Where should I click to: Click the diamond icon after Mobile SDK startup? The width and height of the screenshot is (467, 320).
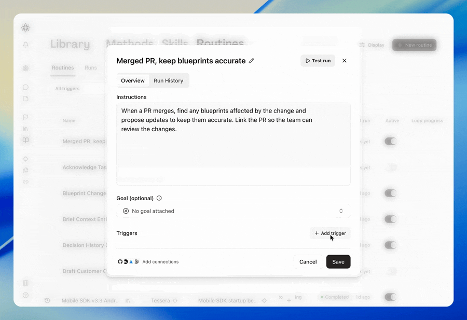[264, 301]
